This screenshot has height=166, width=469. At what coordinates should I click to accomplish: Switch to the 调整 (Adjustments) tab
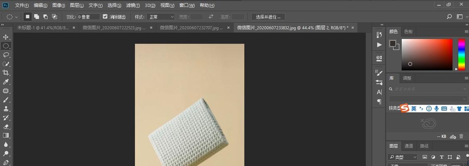click(x=407, y=78)
